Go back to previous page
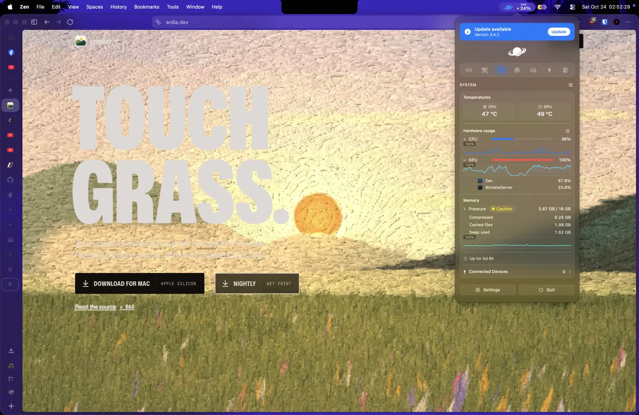639x415 pixels. (x=47, y=22)
